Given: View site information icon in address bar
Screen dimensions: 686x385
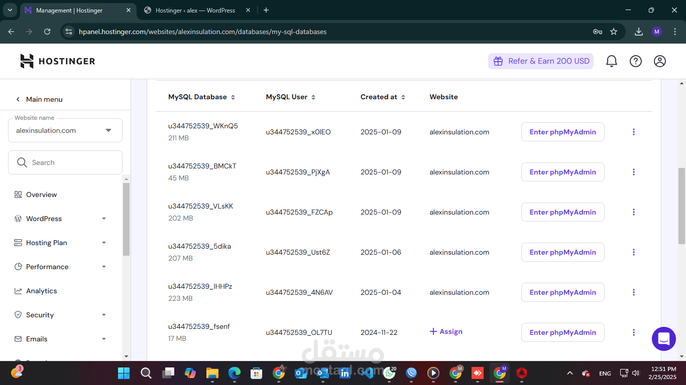Looking at the screenshot, I should point(69,32).
